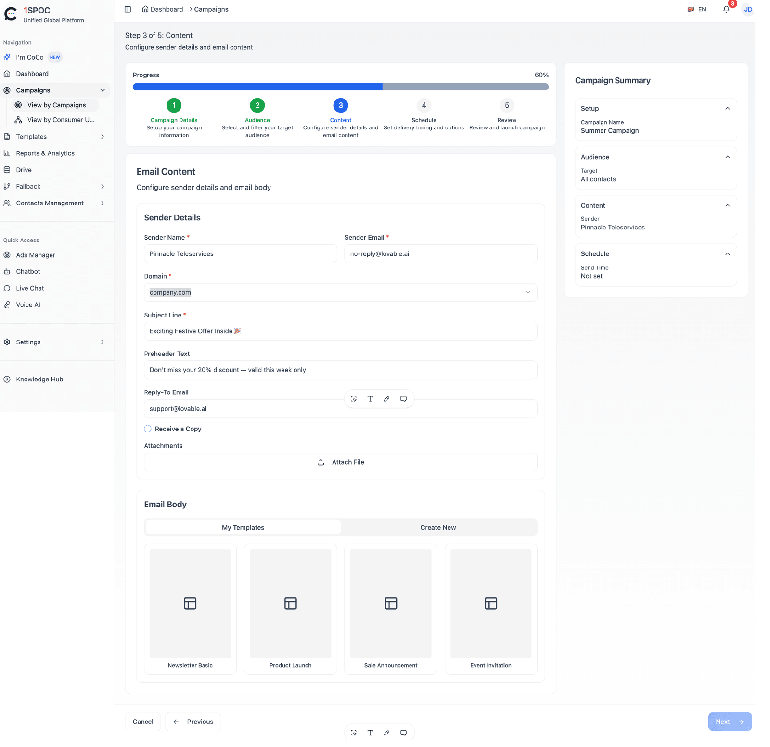Open the Domain dropdown
Viewport: 770px width, 747px height.
pyautogui.click(x=341, y=292)
